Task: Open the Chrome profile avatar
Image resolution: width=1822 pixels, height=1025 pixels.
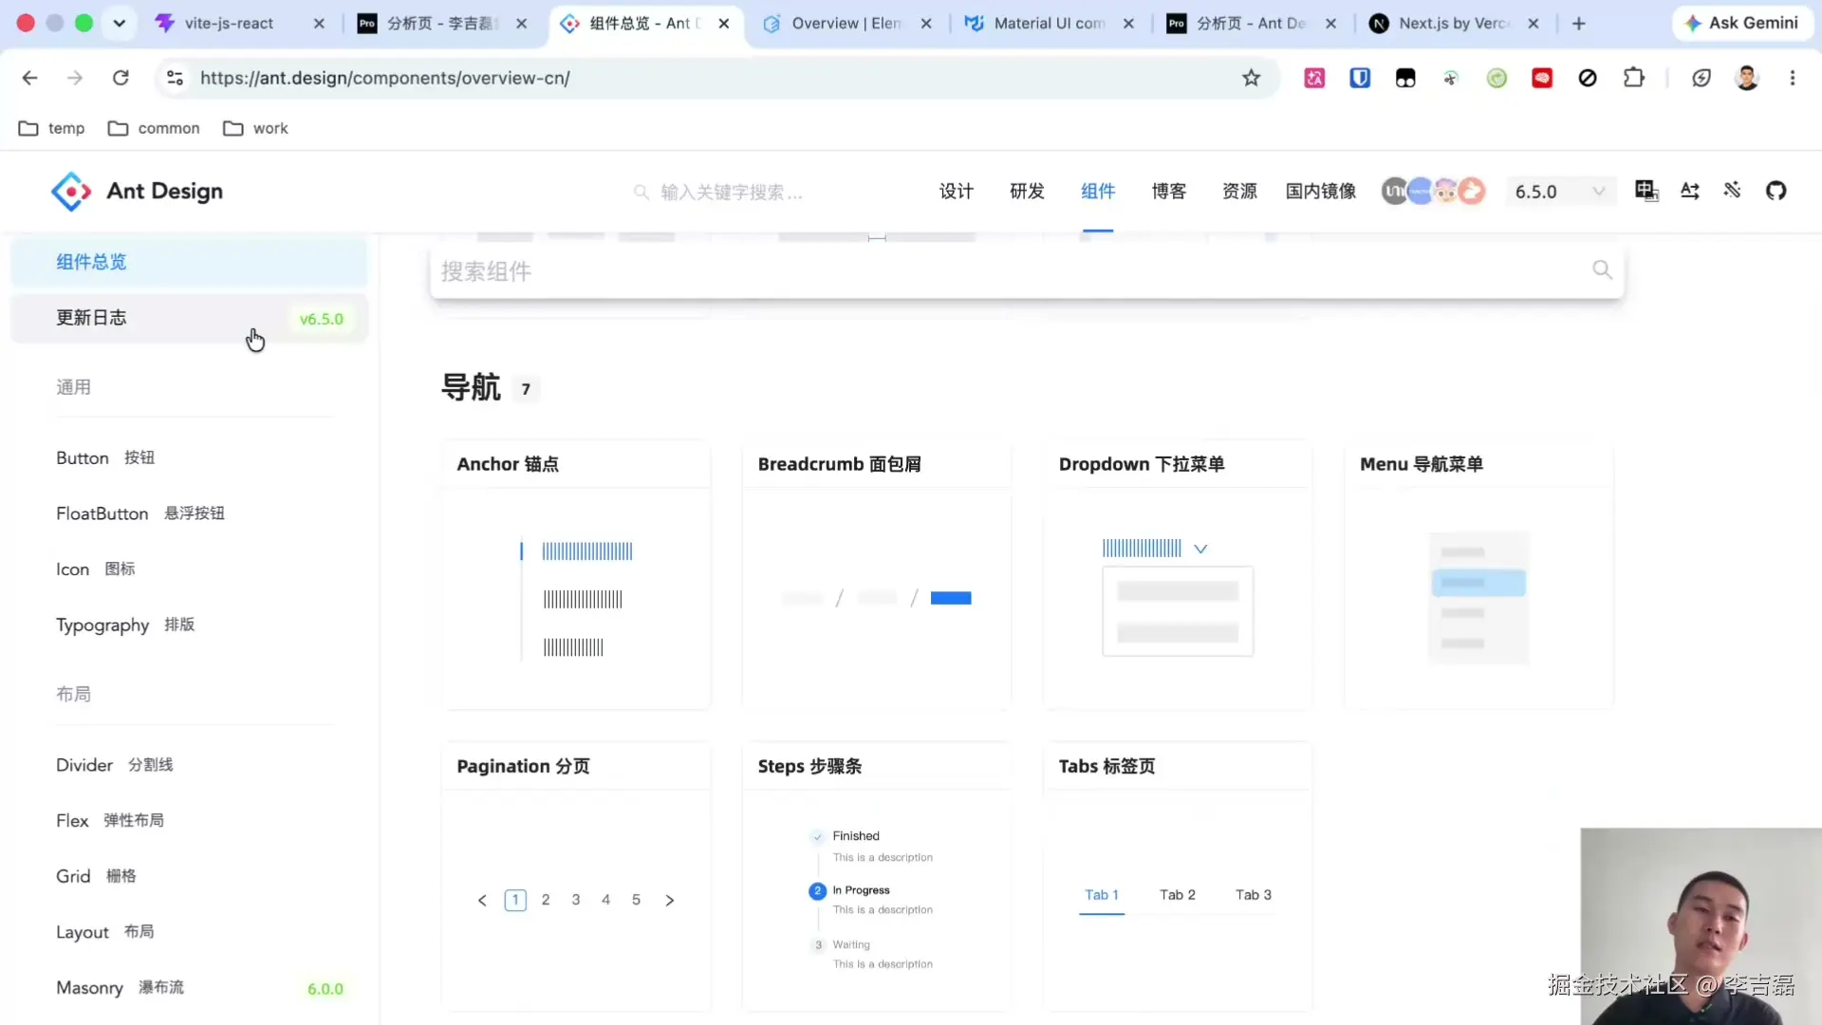Action: click(x=1747, y=78)
